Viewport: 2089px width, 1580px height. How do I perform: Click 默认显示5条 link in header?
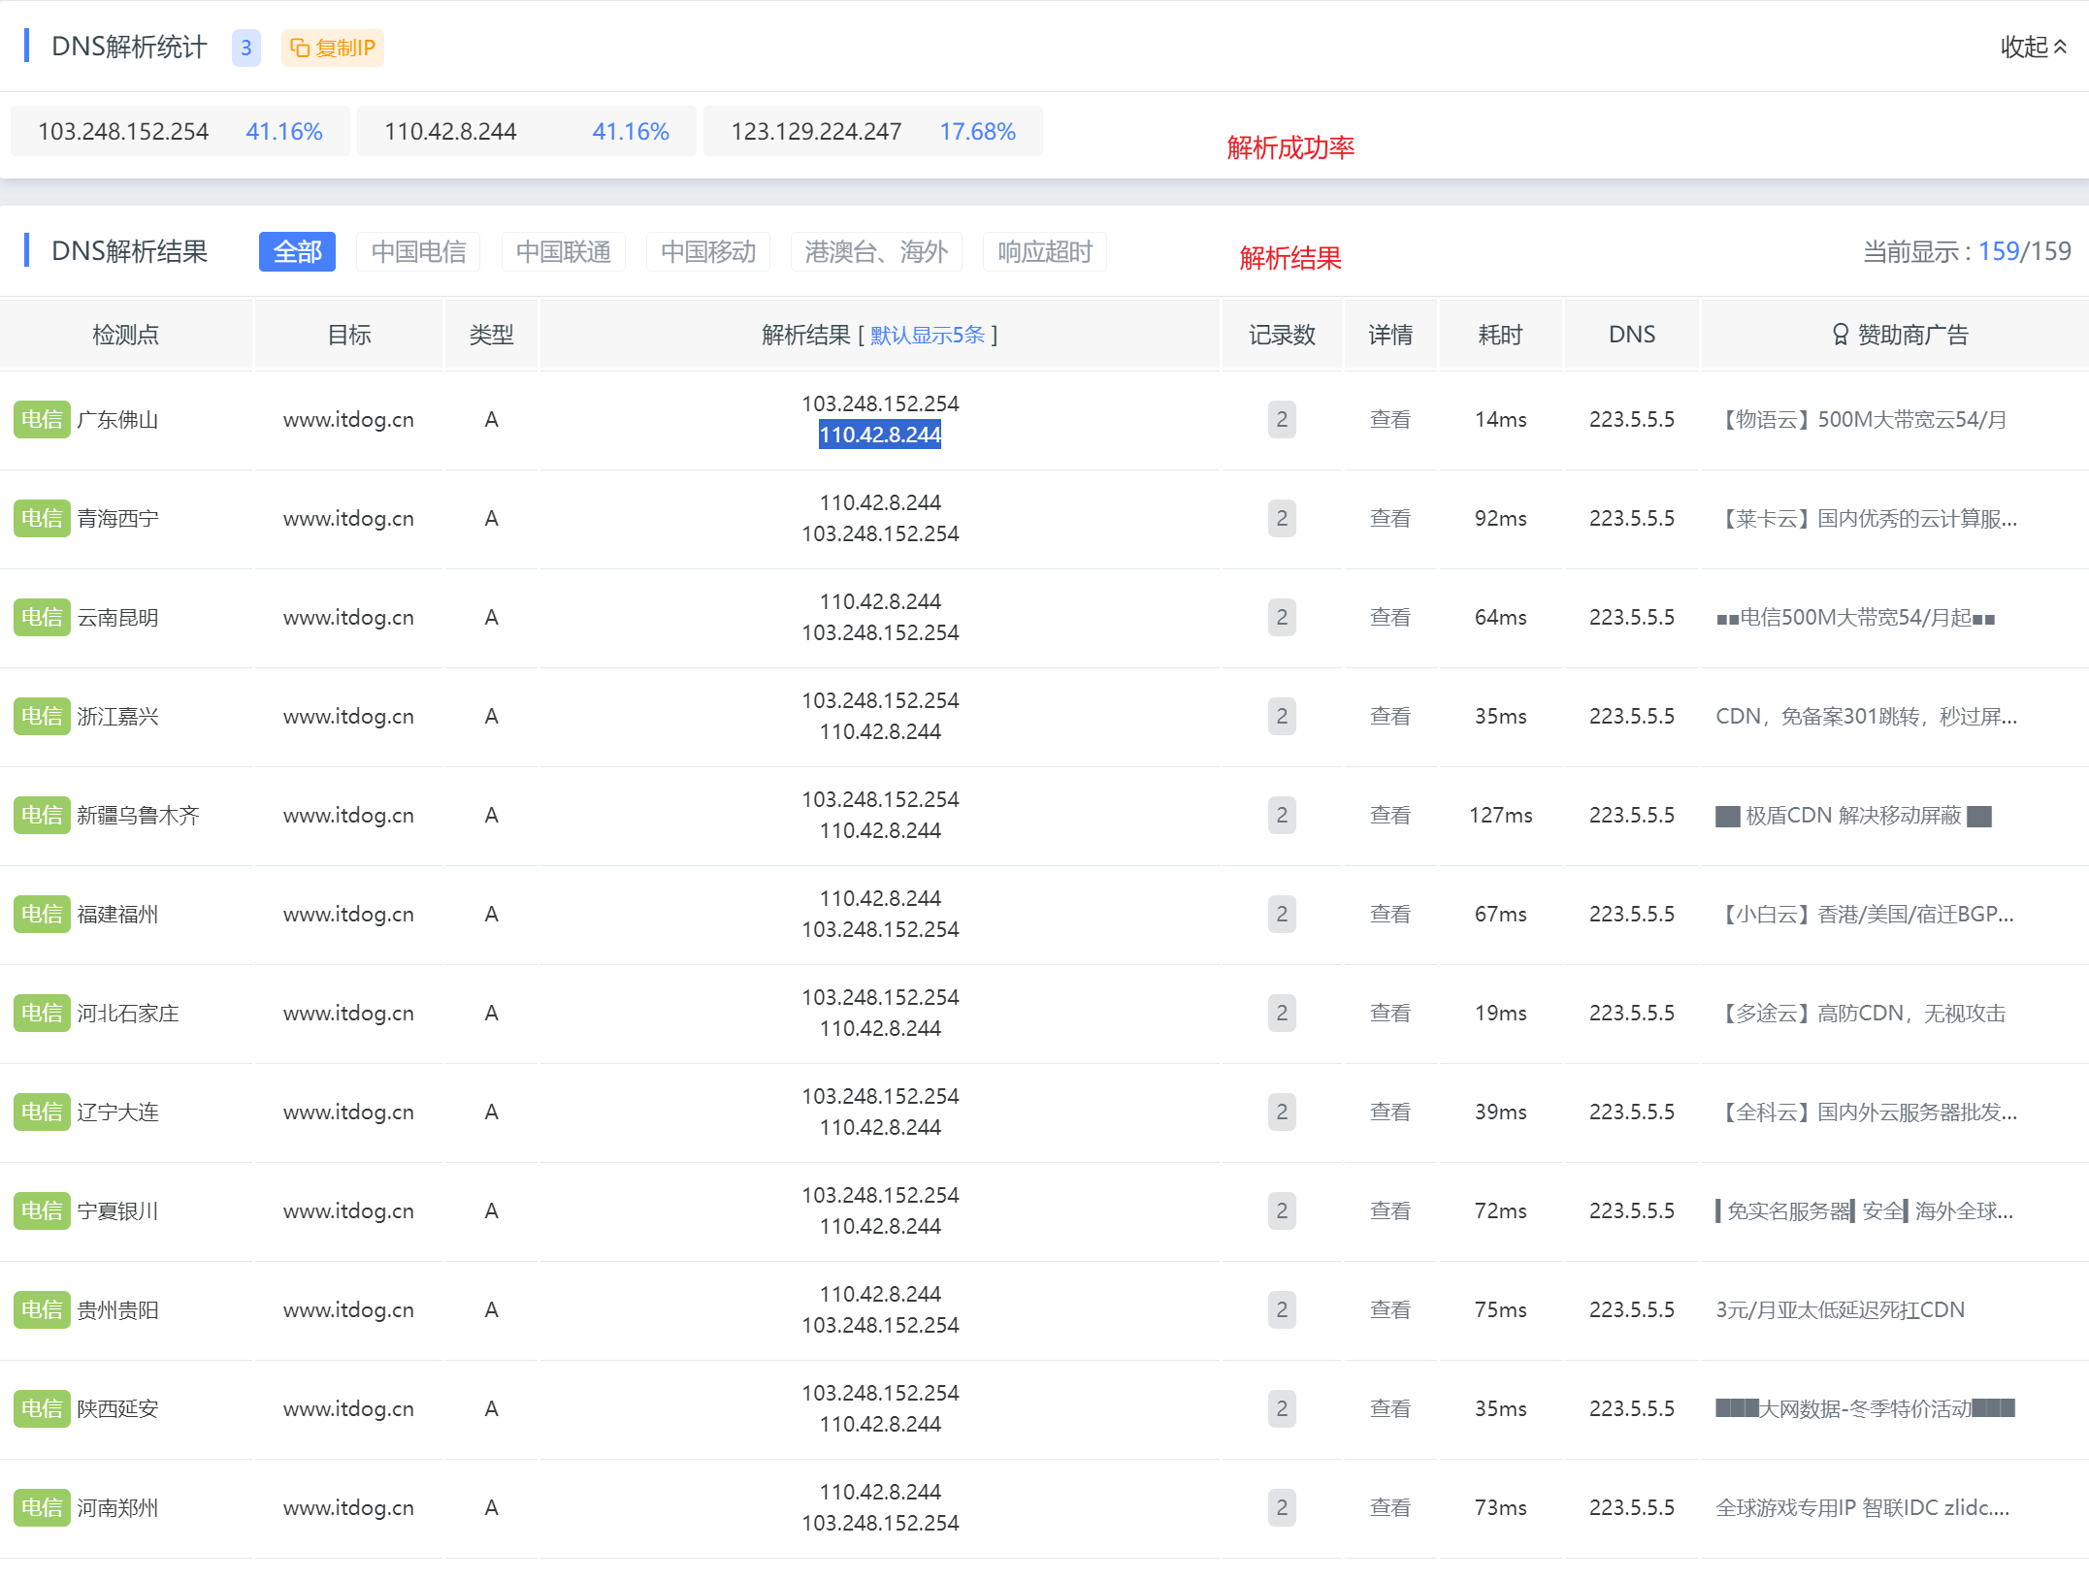click(x=927, y=335)
